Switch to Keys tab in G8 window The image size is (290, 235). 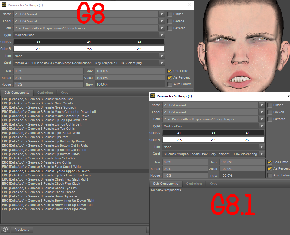pos(64,93)
